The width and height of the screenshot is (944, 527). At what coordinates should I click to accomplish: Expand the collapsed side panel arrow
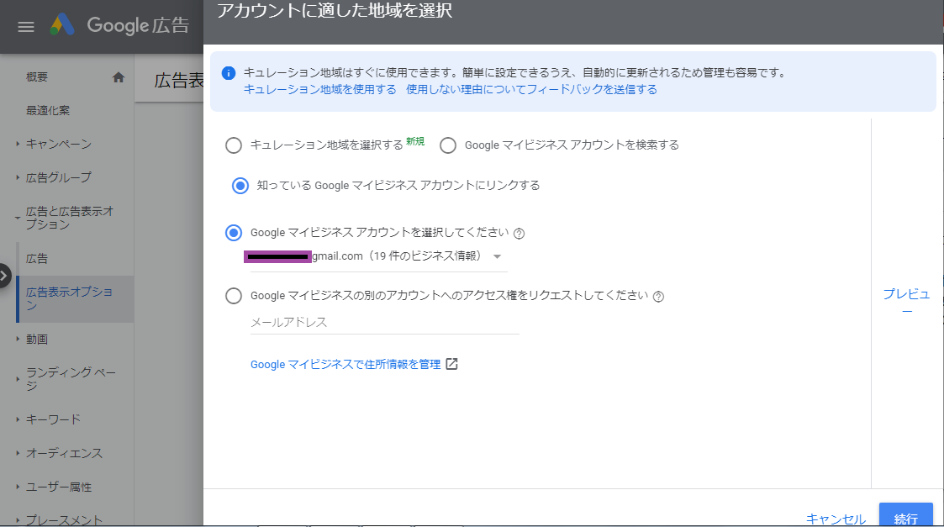click(5, 276)
